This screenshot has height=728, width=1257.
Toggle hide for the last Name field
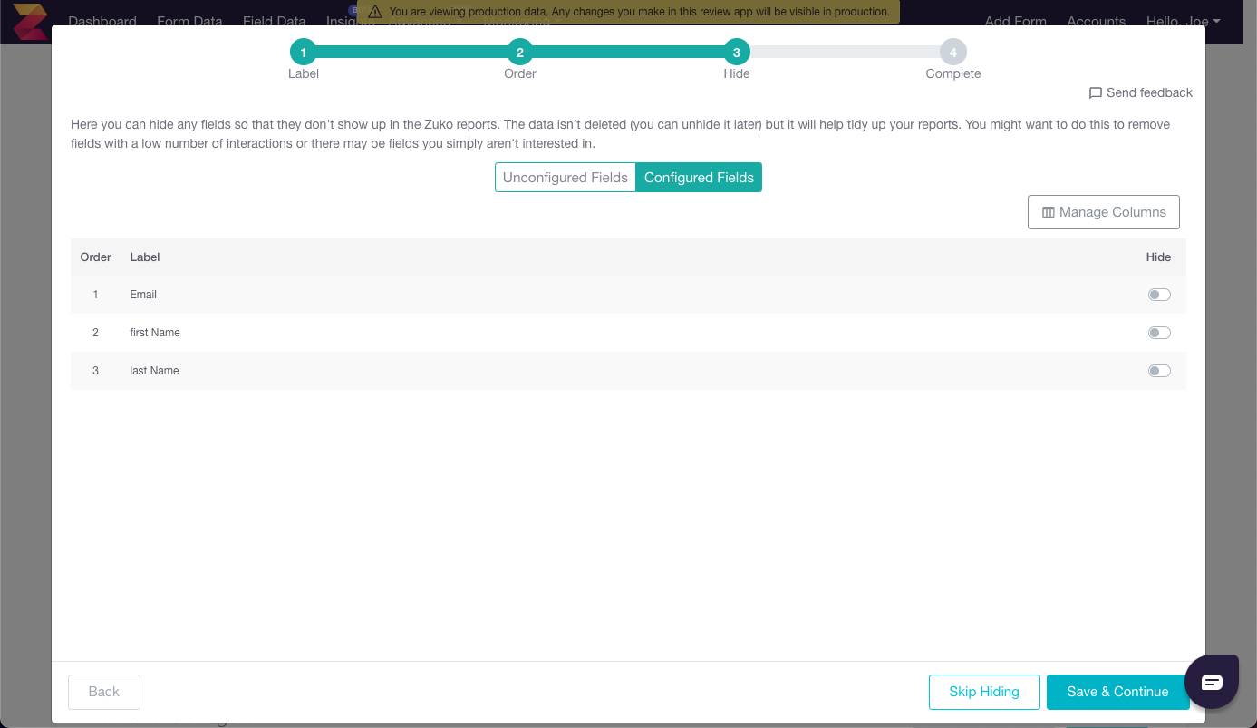[1159, 370]
